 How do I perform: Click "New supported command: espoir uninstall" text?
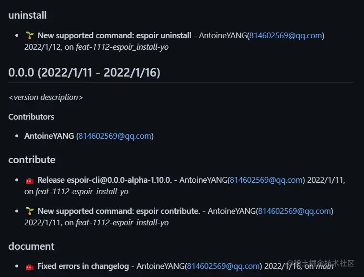click(x=114, y=35)
